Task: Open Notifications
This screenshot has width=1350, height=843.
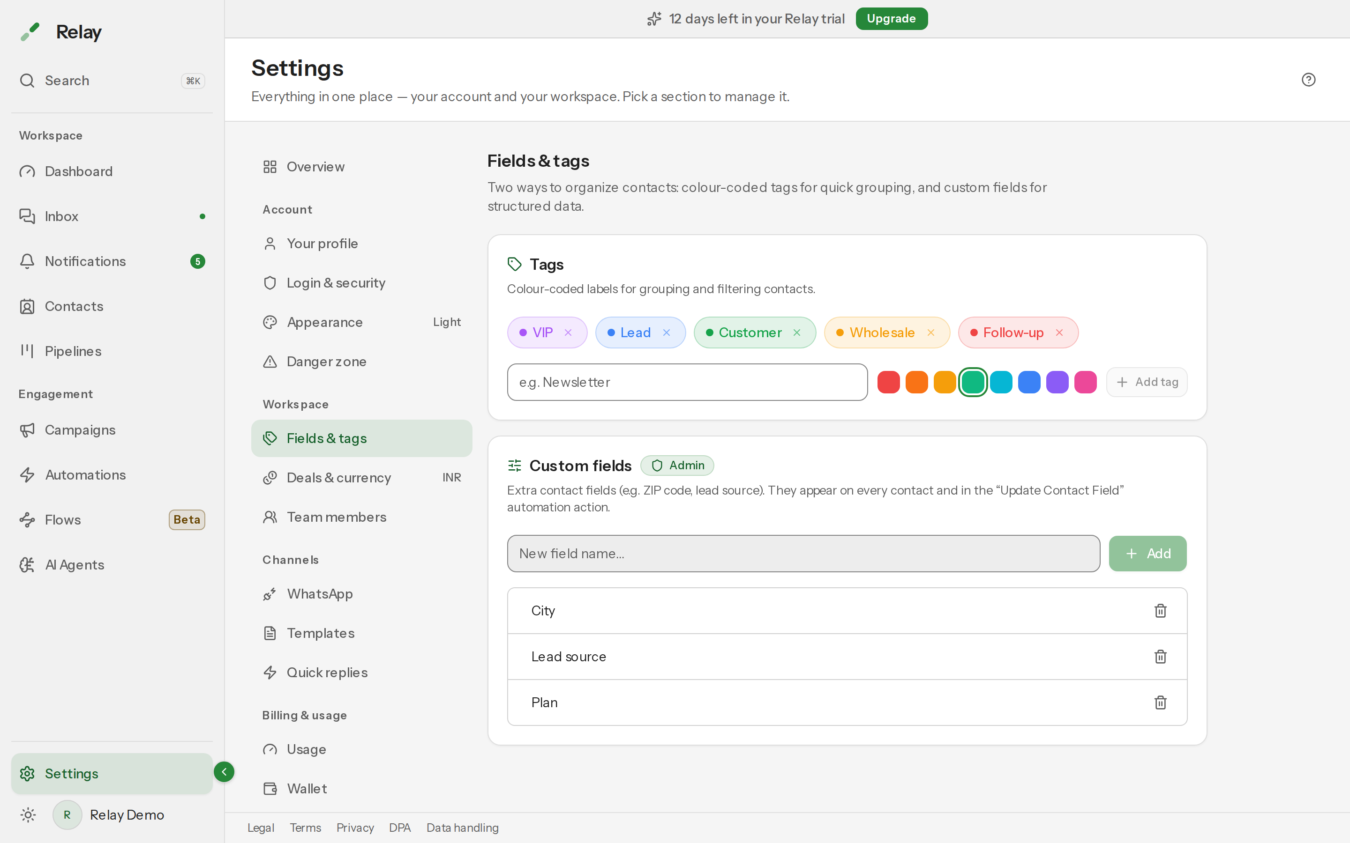Action: 112,261
